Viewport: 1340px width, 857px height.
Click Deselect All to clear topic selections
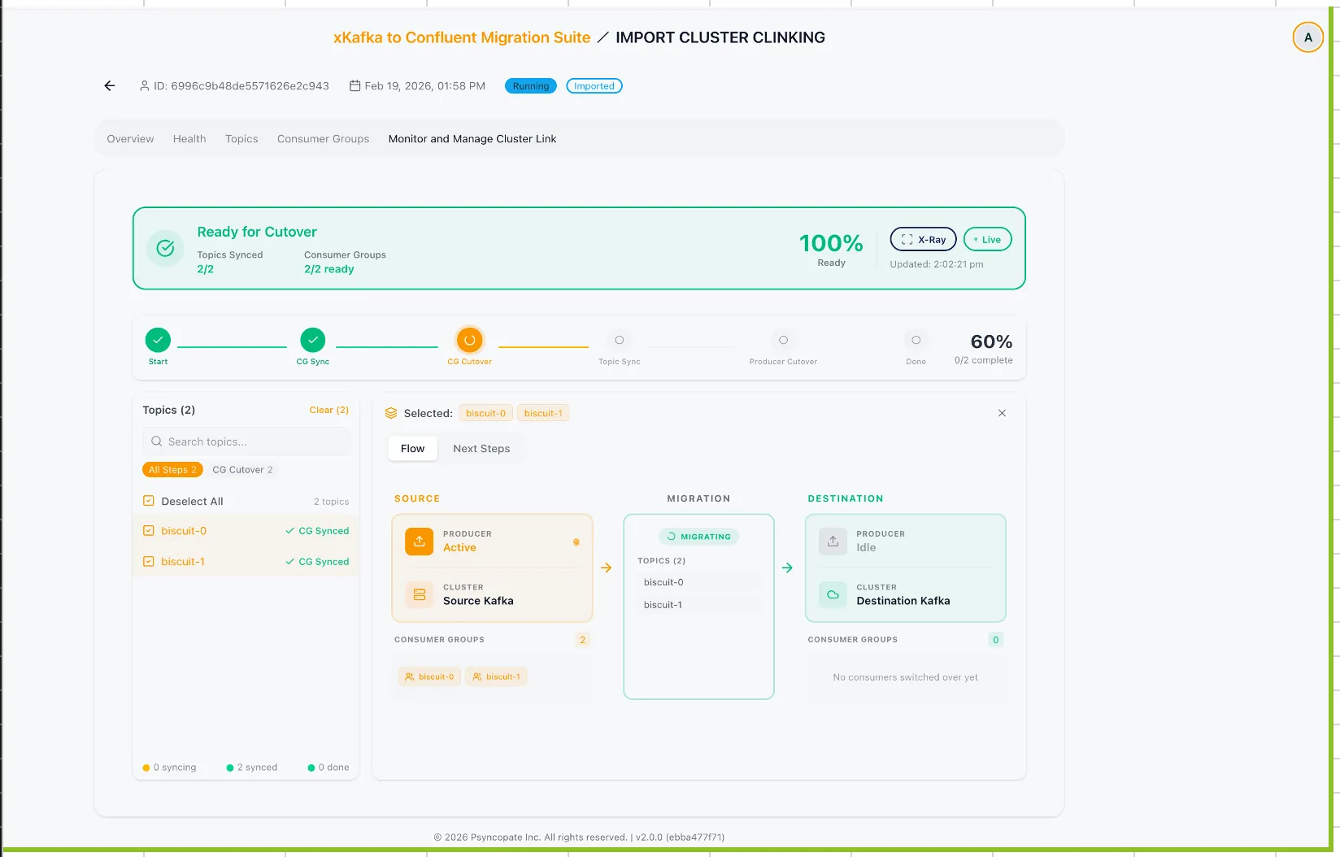[x=192, y=501]
